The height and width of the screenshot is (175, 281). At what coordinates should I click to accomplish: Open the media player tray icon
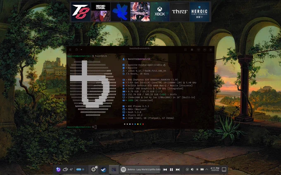click(187, 169)
